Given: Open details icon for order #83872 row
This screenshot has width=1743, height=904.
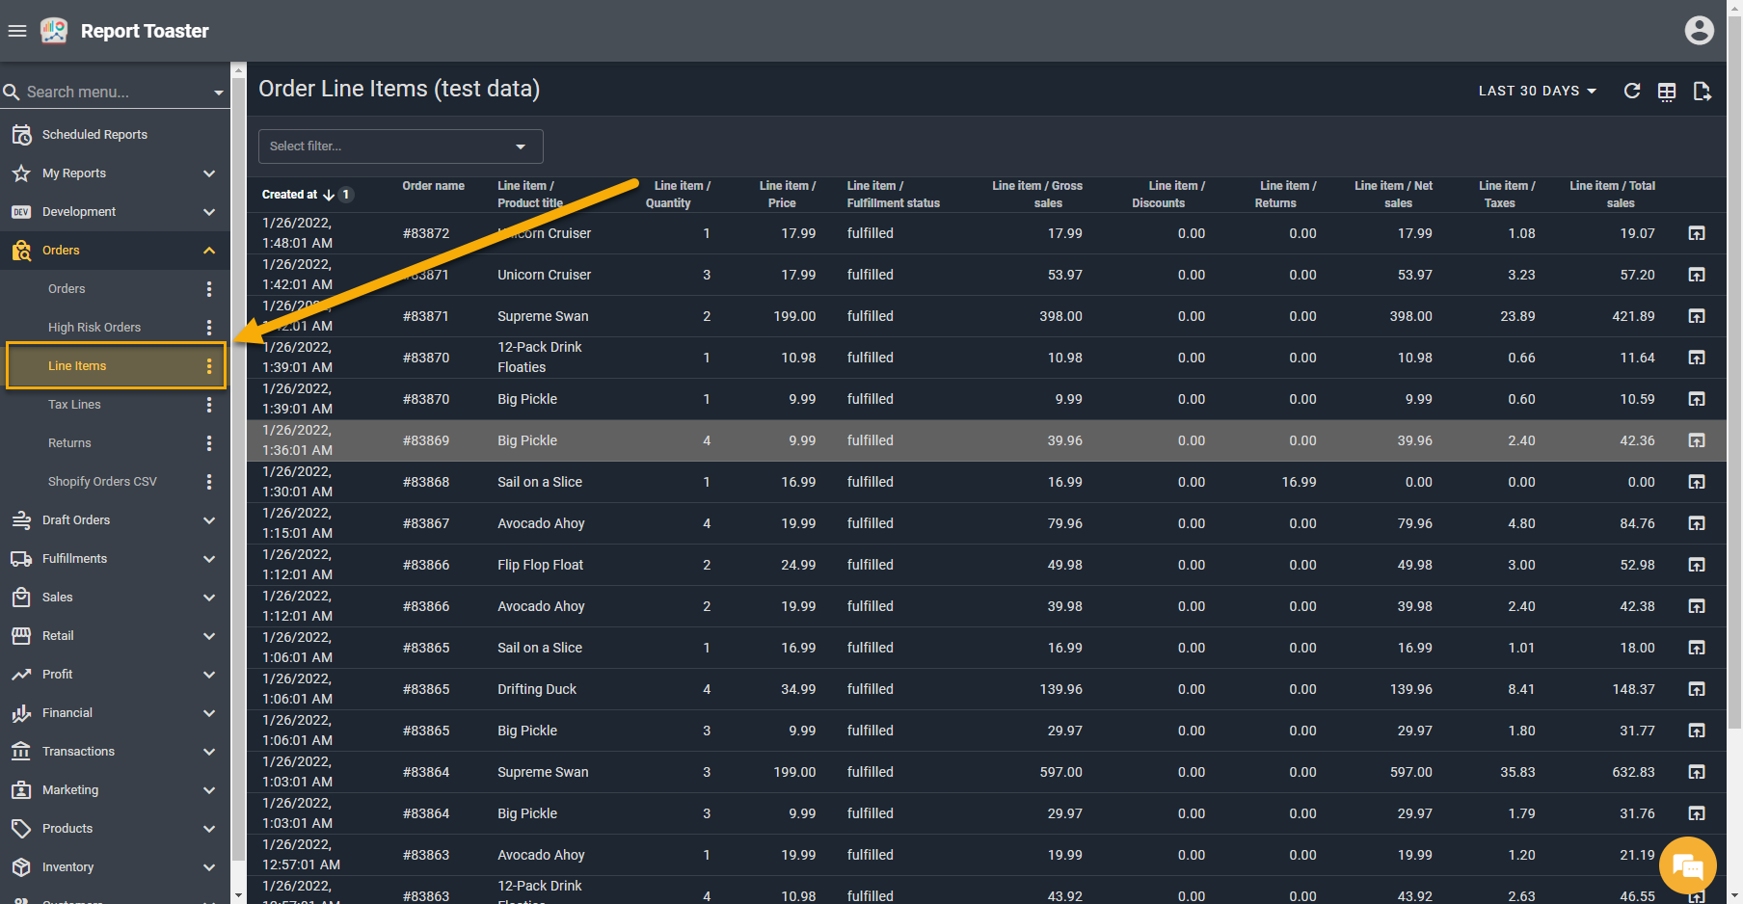Looking at the screenshot, I should 1697,233.
